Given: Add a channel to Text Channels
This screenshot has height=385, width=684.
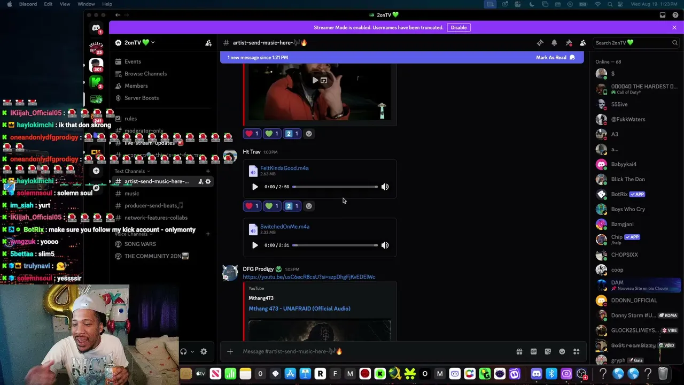Looking at the screenshot, I should [208, 171].
